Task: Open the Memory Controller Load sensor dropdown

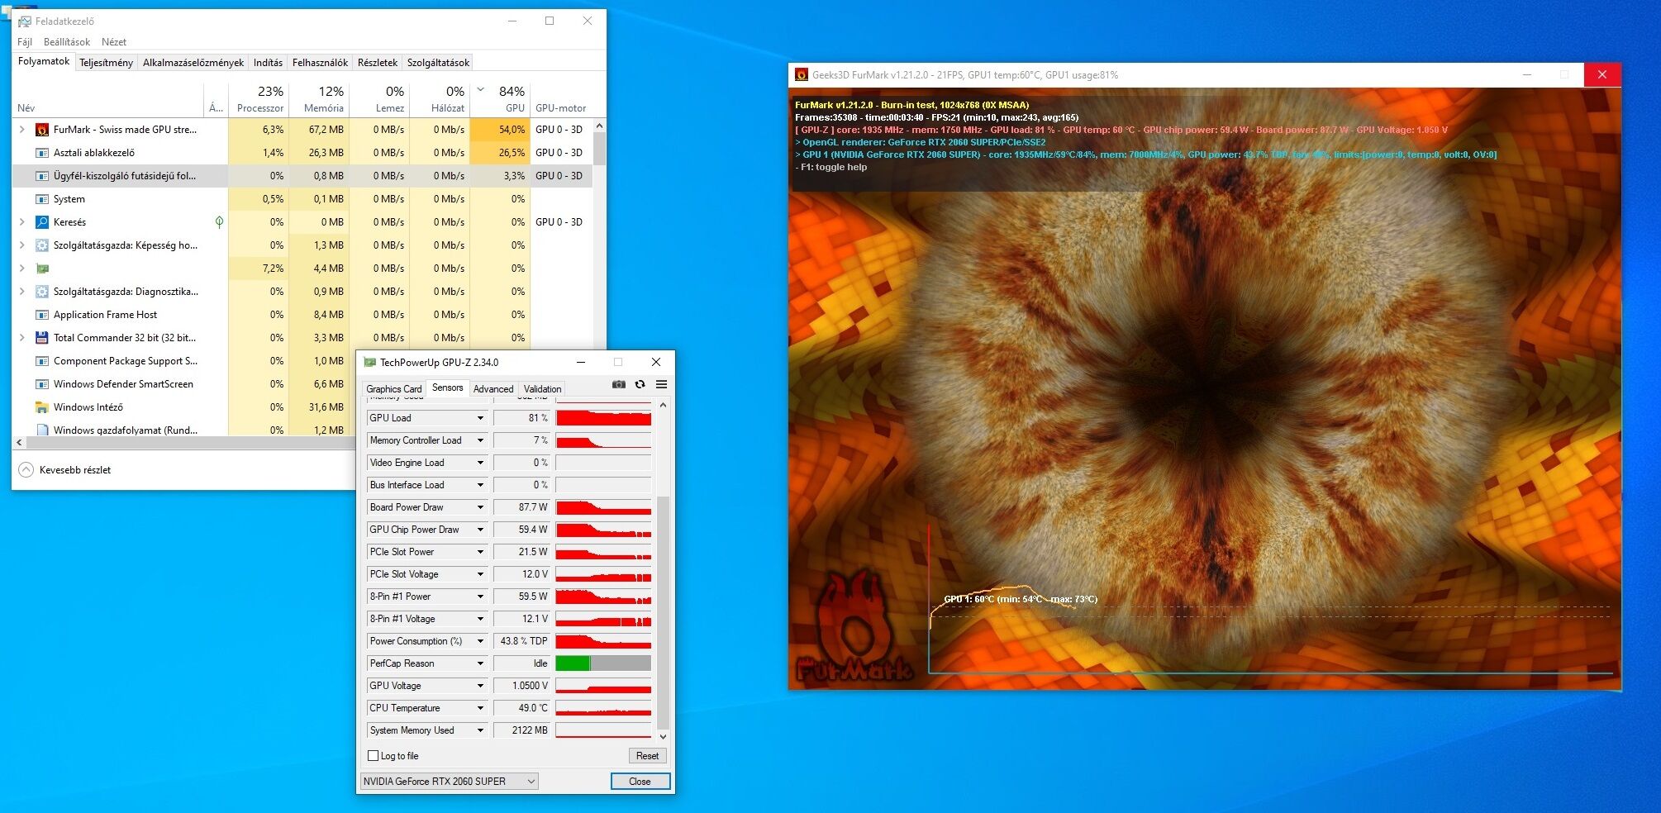Action: [x=480, y=440]
